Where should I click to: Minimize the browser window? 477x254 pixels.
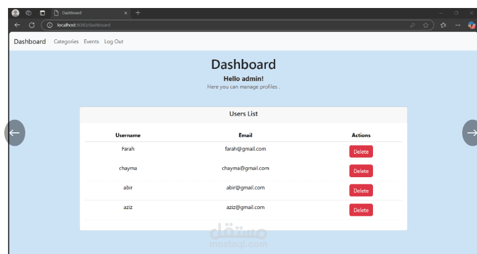pyautogui.click(x=441, y=13)
